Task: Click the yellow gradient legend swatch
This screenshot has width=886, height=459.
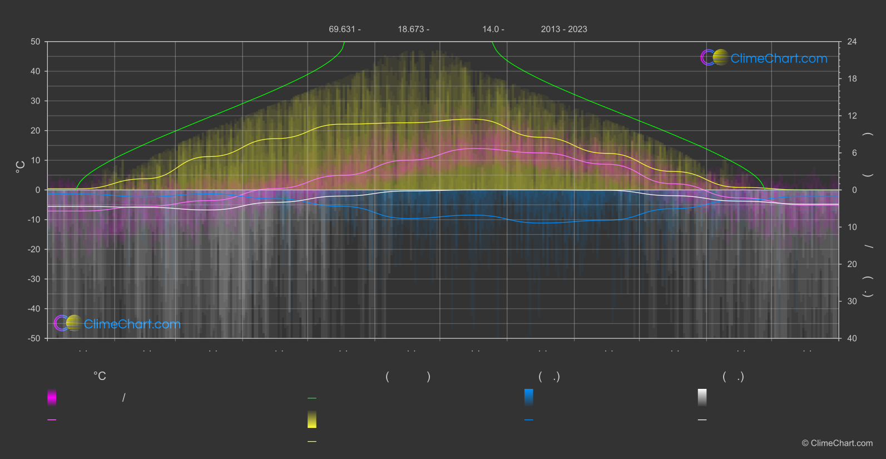Action: pos(312,419)
